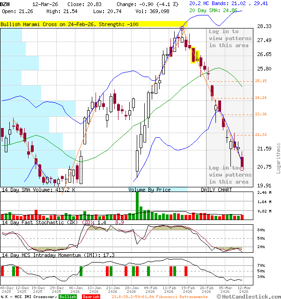This screenshot has height=299, width=281.
Task: Select the 23.36 Fibonacci retracement level
Action: pos(261,114)
